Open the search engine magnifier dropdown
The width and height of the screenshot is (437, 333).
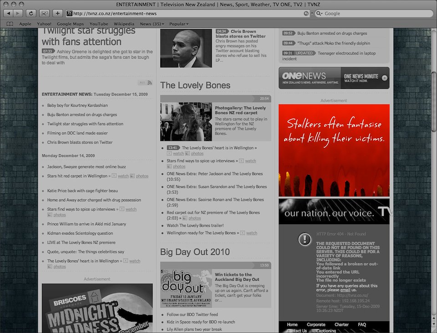pos(320,13)
